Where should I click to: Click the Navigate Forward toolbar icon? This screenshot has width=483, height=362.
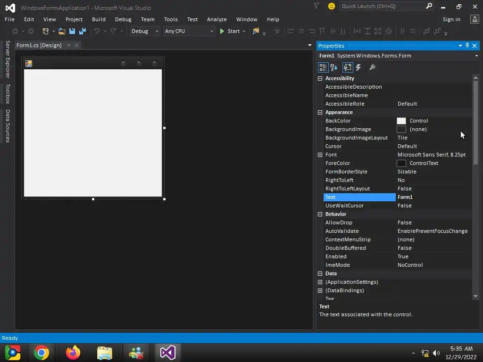(x=31, y=31)
